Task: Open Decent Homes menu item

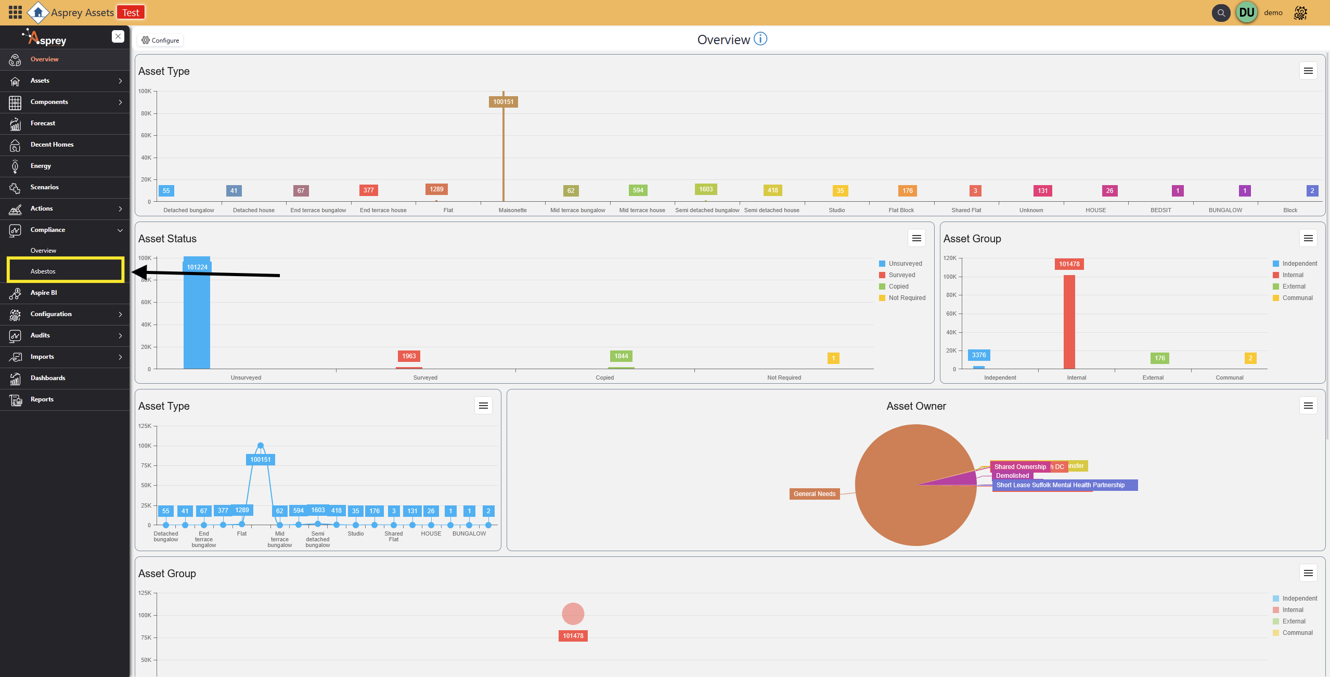Action: coord(52,145)
